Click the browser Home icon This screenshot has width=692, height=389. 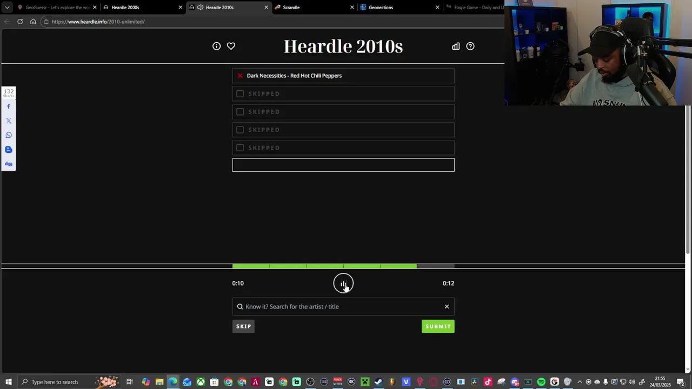point(33,22)
